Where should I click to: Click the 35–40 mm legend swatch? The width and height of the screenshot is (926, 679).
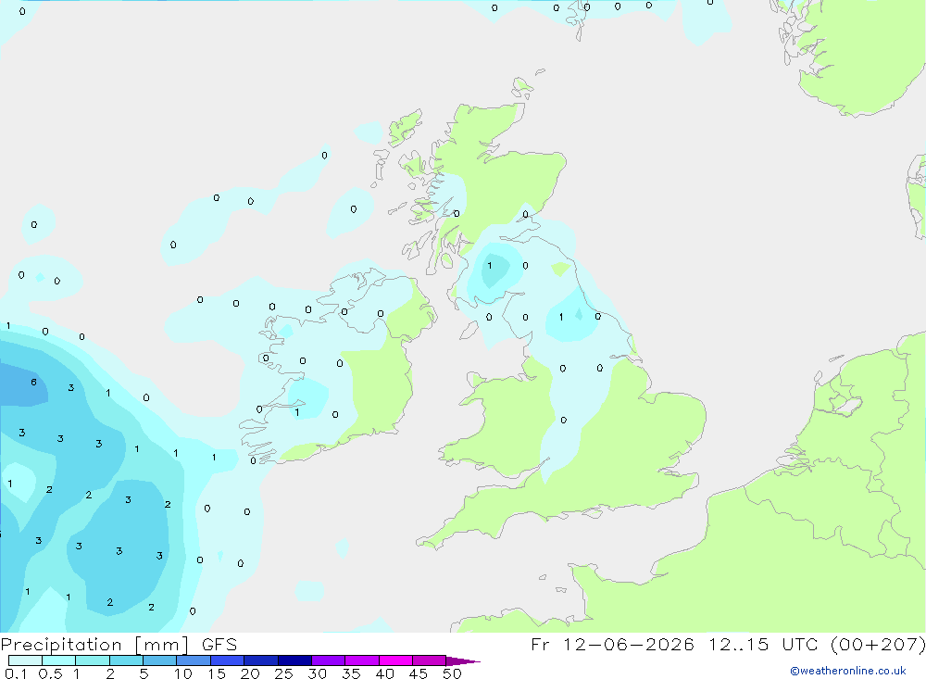pyautogui.click(x=362, y=660)
